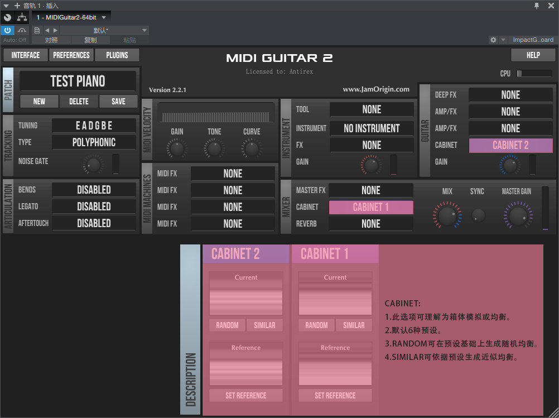Change the POLYPHONIC tracking type
The height and width of the screenshot is (418, 559).
[x=94, y=142]
